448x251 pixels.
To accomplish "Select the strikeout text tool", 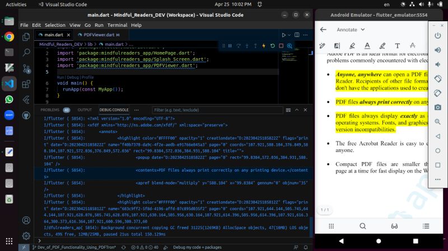I will (x=412, y=46).
